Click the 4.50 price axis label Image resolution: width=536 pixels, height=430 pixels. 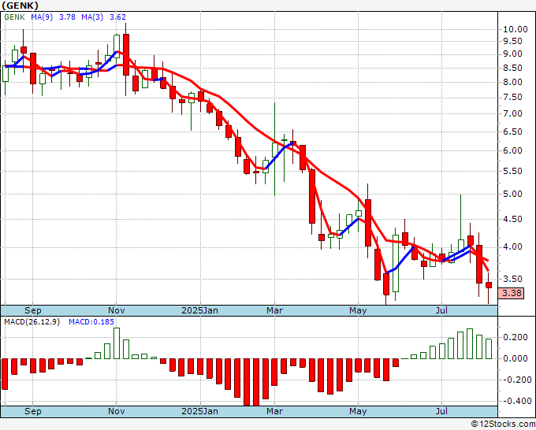[512, 219]
